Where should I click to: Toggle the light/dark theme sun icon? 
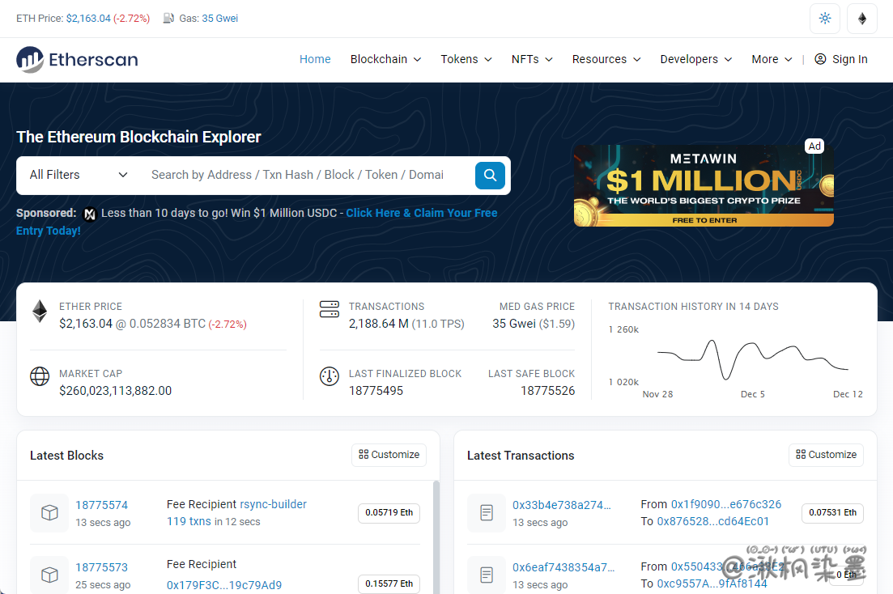(824, 19)
